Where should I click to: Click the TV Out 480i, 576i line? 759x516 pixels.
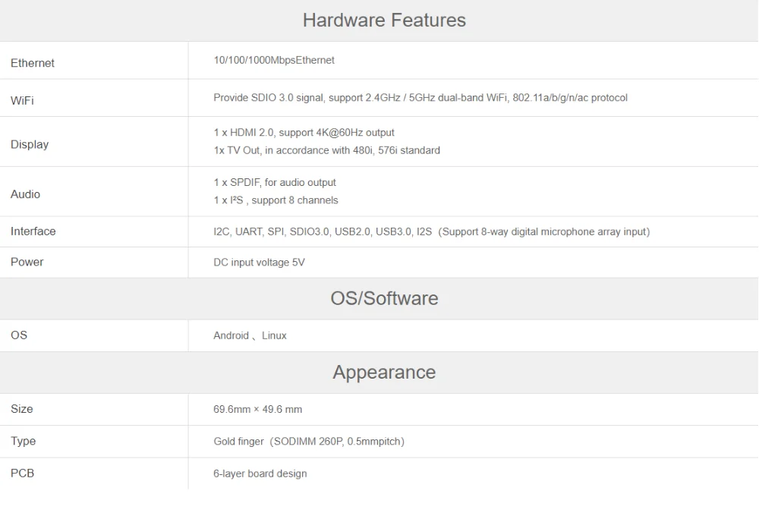pos(326,150)
